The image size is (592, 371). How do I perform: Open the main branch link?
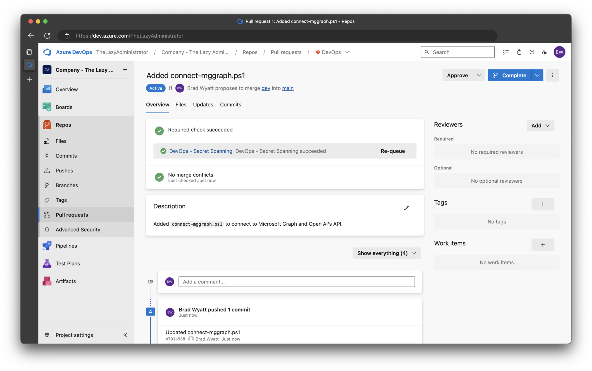(x=288, y=88)
